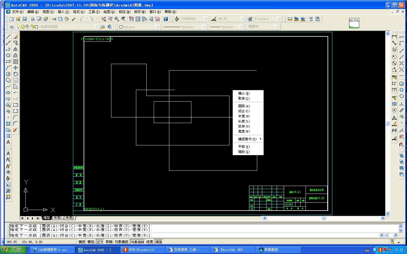
Task: Expand the 捕捉替代(V) submenu
Action: tap(248, 139)
